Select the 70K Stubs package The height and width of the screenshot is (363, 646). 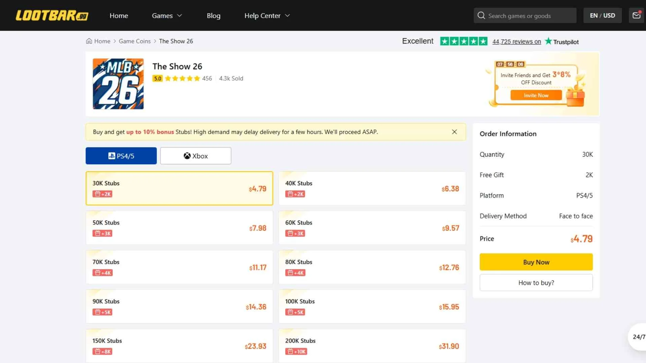(179, 267)
